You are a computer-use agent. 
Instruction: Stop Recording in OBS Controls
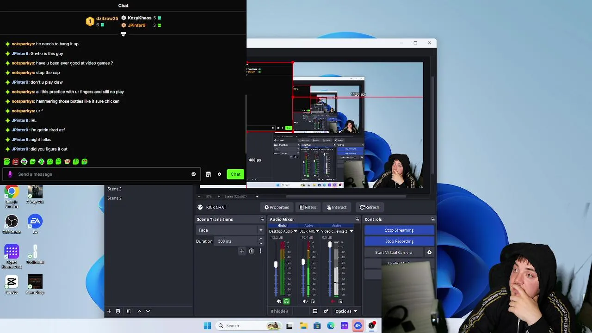coord(399,241)
